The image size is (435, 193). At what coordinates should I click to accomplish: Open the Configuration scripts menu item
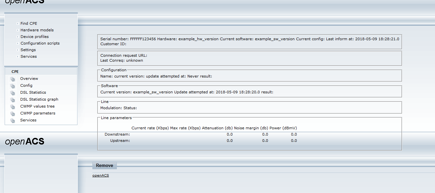[40, 43]
